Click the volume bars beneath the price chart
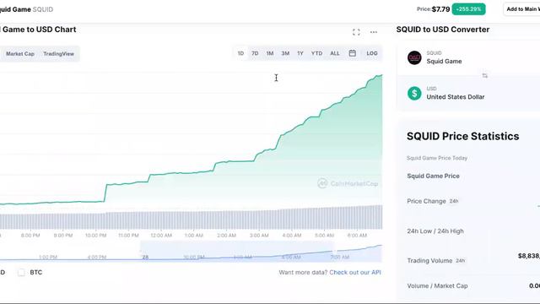Screen dimensions: 540x304 pyautogui.click(x=192, y=220)
